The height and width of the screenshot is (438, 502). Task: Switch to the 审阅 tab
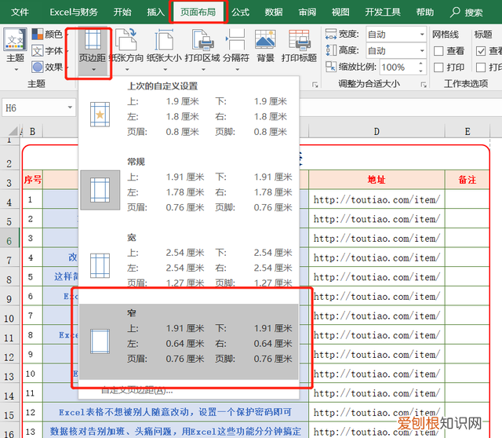click(x=307, y=13)
